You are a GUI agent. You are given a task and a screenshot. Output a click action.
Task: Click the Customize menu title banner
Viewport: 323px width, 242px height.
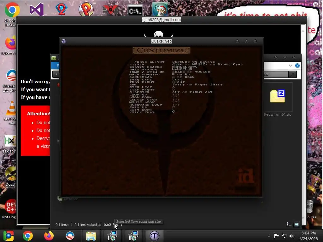(161, 50)
